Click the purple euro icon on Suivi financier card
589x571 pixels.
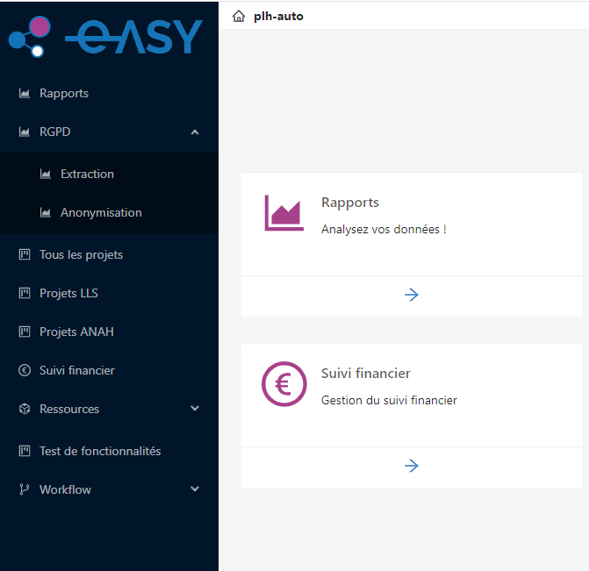click(x=284, y=384)
